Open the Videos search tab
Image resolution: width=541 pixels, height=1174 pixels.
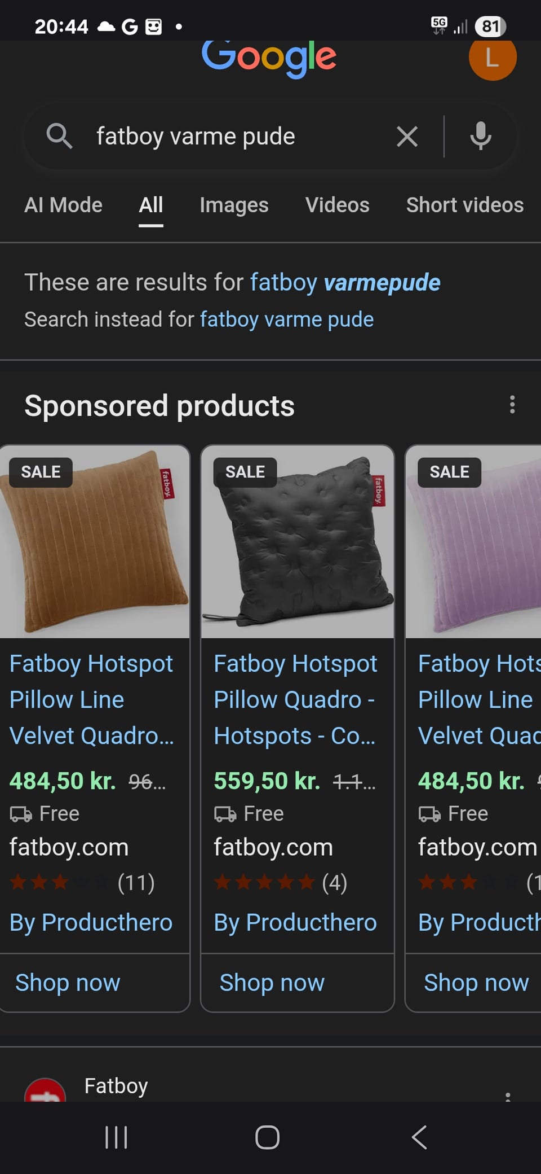coord(337,205)
